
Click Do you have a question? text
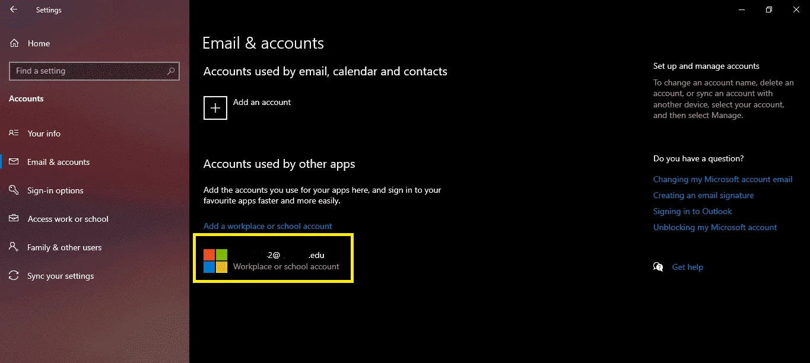coord(698,158)
